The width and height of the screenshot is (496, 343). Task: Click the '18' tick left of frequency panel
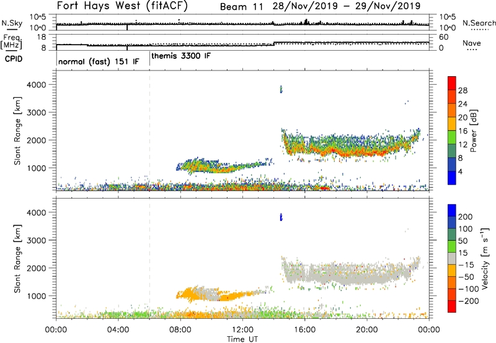pos(42,37)
